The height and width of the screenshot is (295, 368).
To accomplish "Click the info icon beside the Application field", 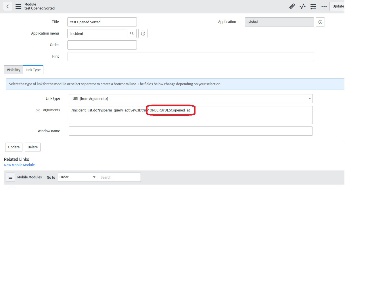I will pos(320,22).
